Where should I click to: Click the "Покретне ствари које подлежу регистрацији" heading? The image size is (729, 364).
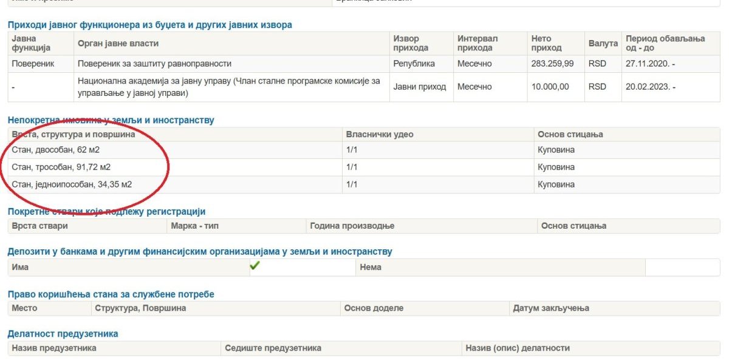tap(106, 212)
